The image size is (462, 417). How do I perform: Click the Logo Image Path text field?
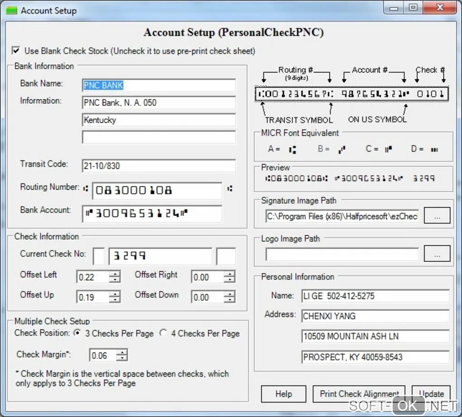(342, 254)
